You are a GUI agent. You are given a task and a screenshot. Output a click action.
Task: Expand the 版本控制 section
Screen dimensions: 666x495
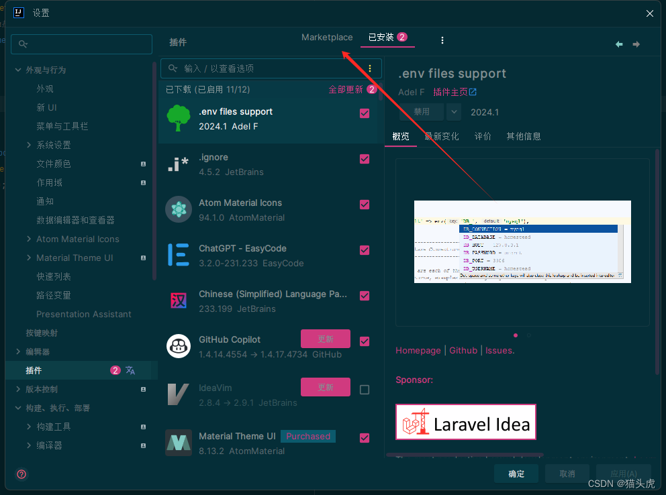coord(18,389)
